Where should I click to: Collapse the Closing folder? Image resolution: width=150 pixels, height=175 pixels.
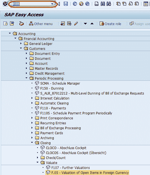(x=32, y=142)
